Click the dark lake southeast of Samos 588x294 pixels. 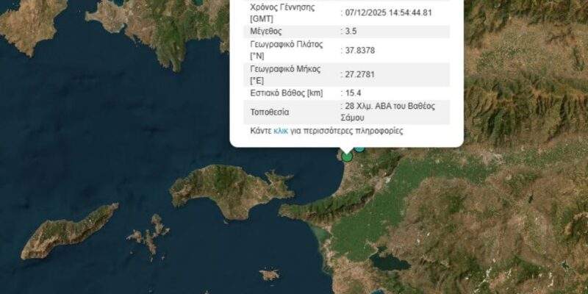pos(389,260)
